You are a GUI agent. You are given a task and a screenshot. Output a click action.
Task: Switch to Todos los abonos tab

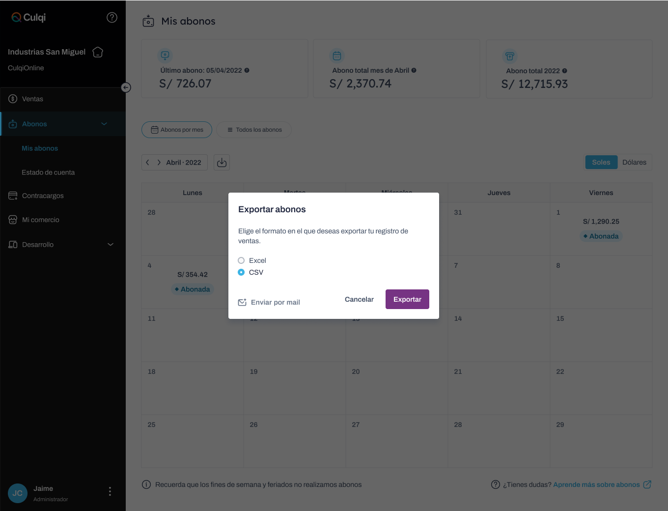(254, 130)
